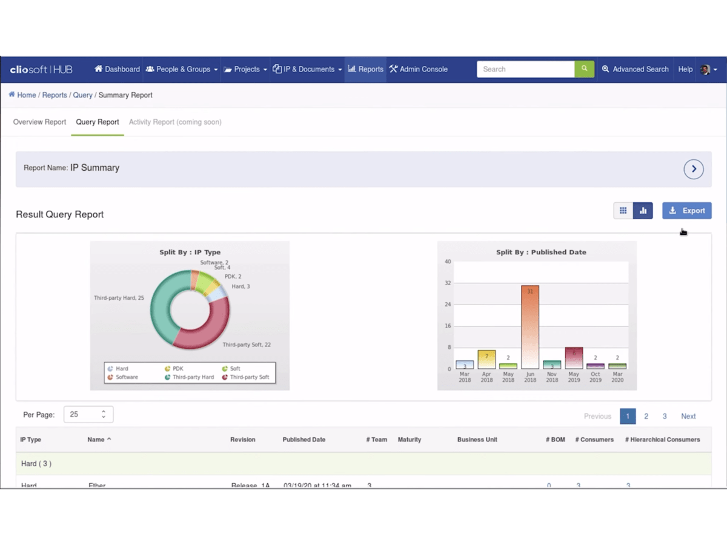Switch to the Overview Report tab

(x=39, y=122)
